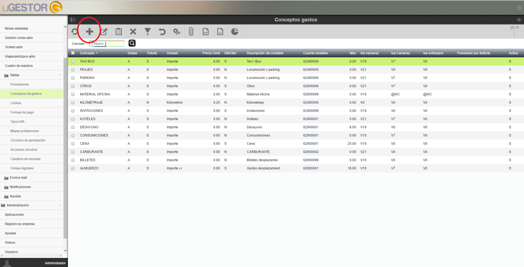Check the TAXI BUS row checkbox
The image size is (524, 267).
tap(73, 61)
